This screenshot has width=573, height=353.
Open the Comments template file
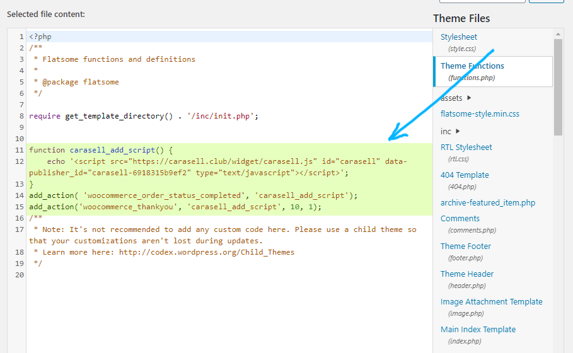460,219
